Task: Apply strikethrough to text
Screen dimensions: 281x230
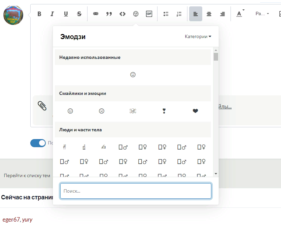Action: (79, 14)
